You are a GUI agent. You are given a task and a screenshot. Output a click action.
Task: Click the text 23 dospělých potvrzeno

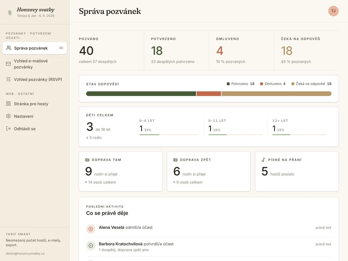173,61
